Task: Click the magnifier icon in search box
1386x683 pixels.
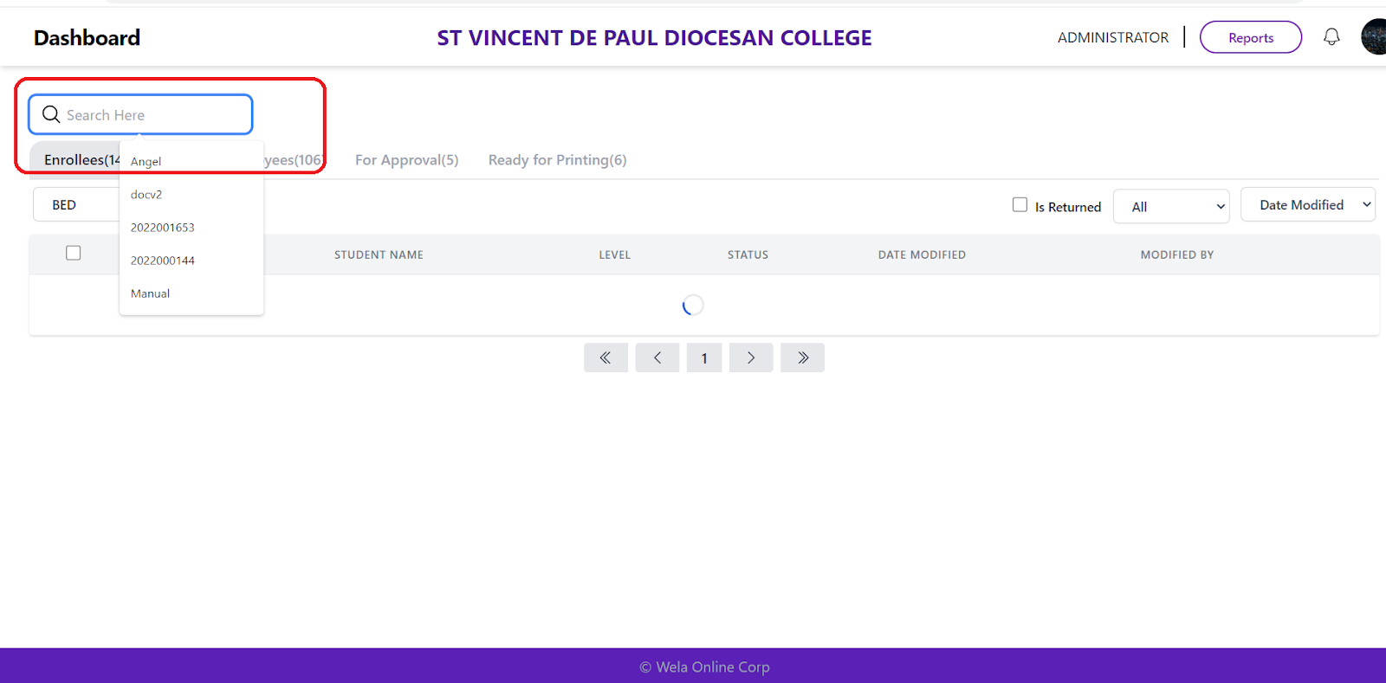Action: coord(51,114)
